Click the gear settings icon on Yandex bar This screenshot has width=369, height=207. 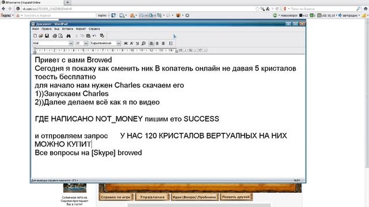[x=187, y=16]
